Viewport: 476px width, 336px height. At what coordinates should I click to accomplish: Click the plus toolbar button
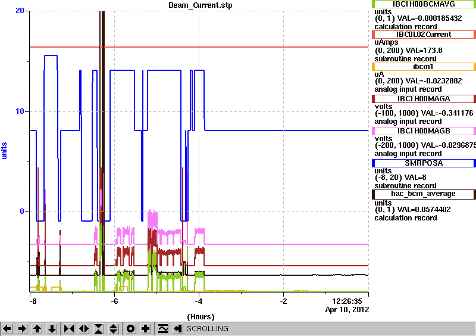point(145,329)
